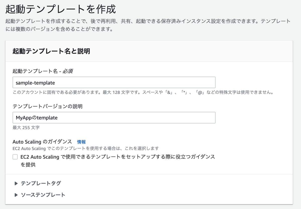The height and width of the screenshot is (209, 301).
Task: Click the 128-character limit helper text
Action: coord(144,92)
